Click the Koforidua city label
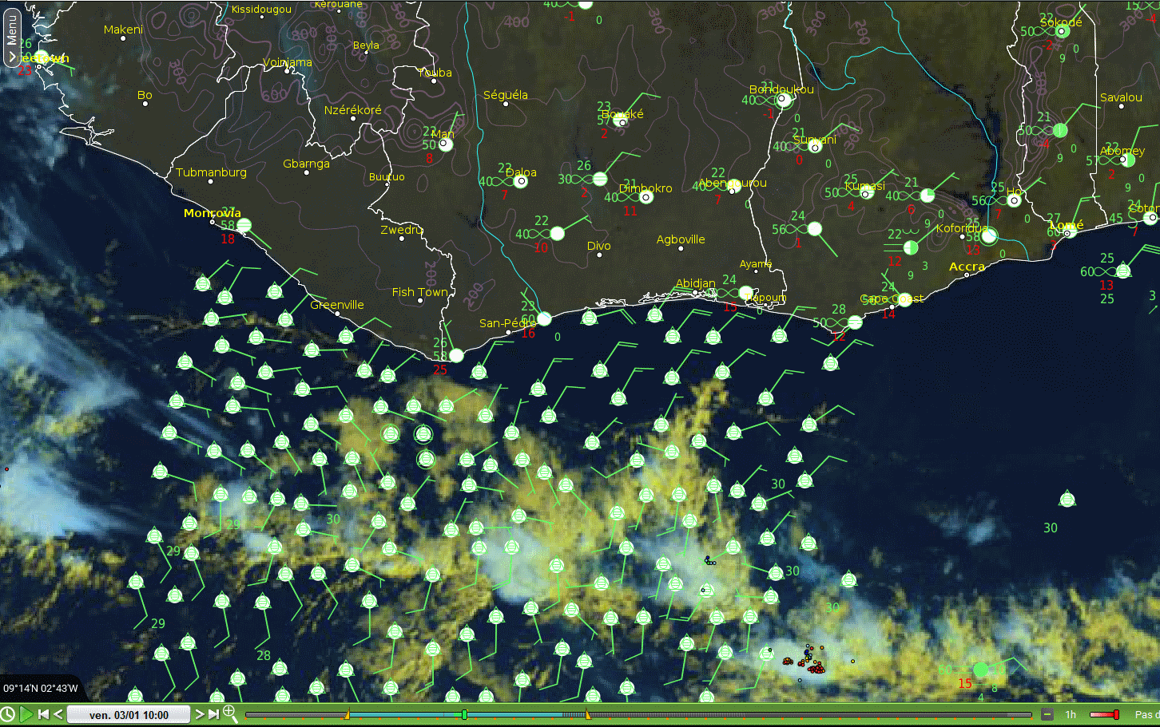The image size is (1160, 727). 962,228
